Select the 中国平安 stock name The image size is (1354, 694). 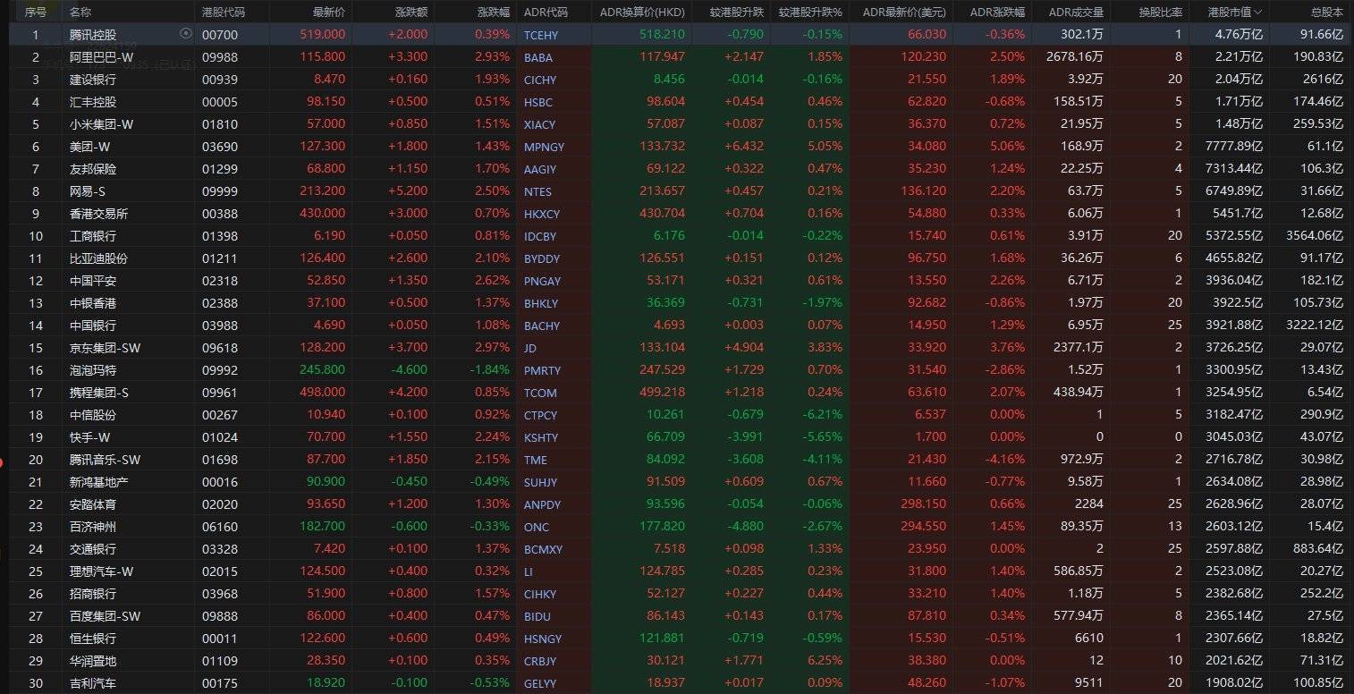tap(92, 281)
